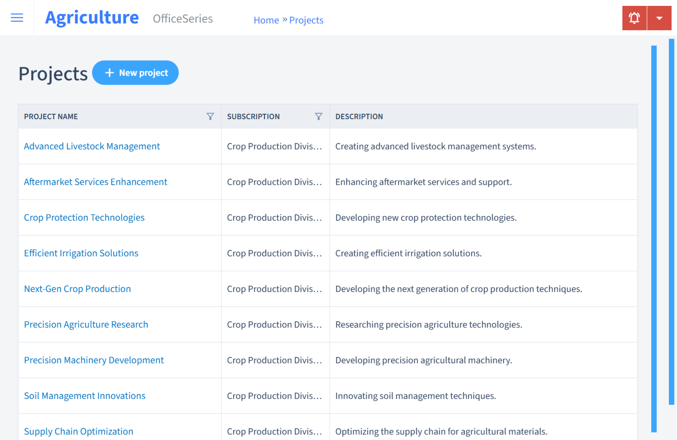Click the plus icon on New project button
This screenshot has width=677, height=440.
(110, 72)
